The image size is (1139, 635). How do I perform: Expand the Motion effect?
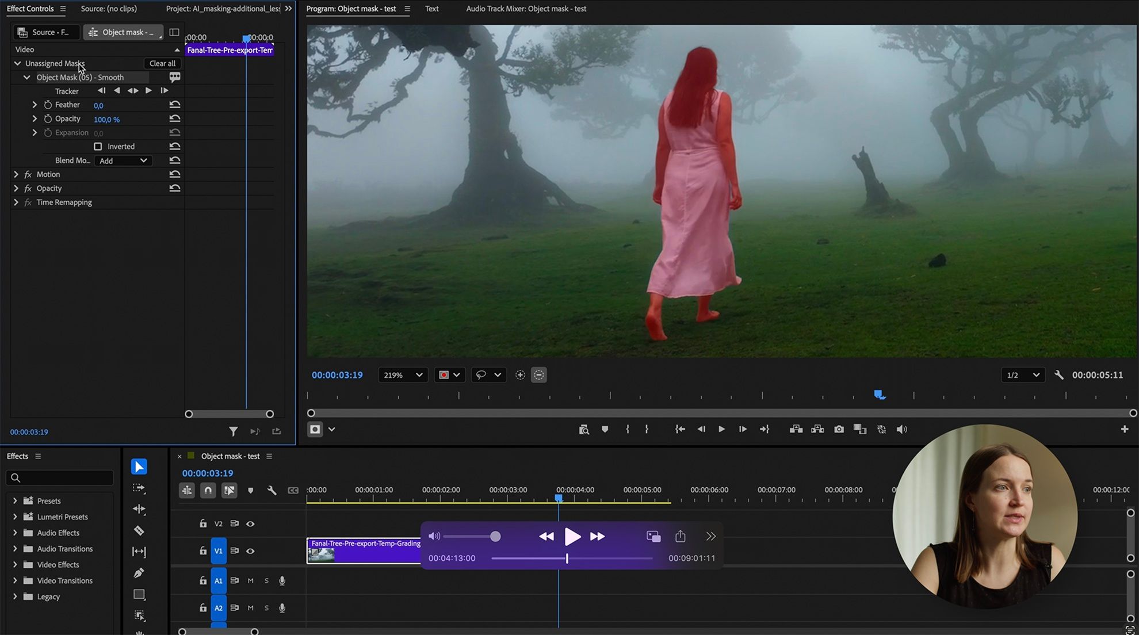click(x=16, y=174)
